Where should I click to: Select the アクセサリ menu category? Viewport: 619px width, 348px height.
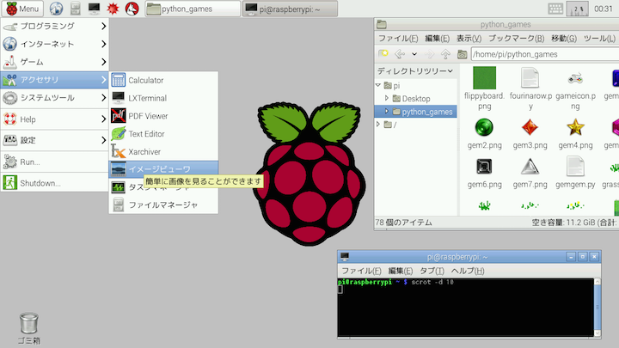(54, 80)
